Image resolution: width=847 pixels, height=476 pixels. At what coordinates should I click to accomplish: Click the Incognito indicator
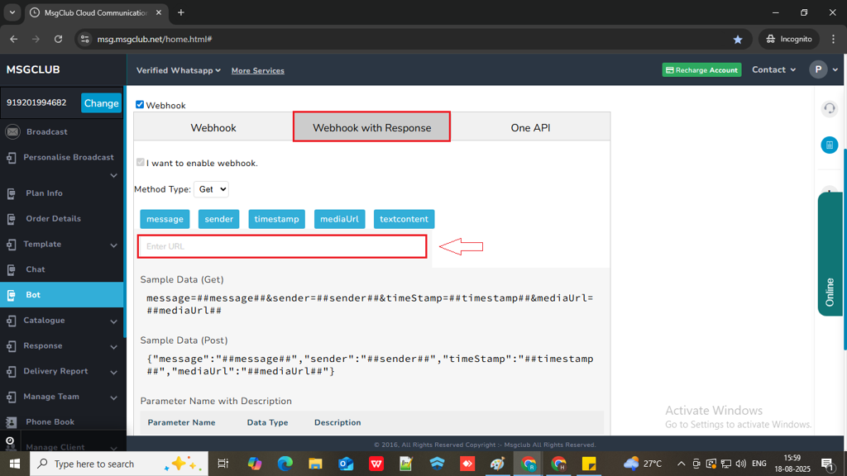click(789, 39)
